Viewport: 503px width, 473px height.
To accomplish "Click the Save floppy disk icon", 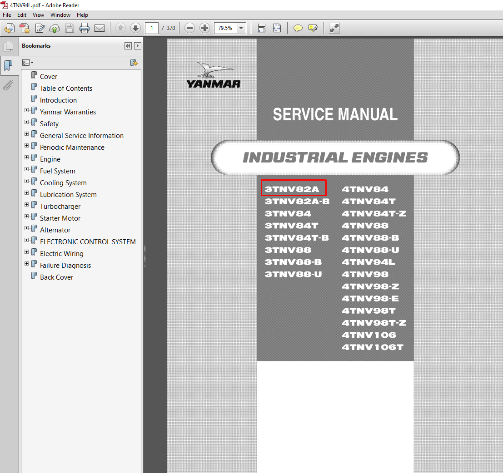I will (x=70, y=28).
